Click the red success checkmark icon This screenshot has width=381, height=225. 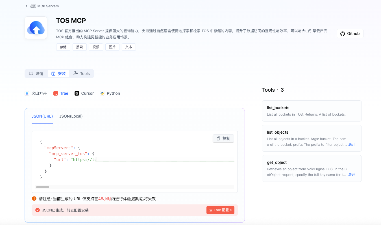click(38, 210)
